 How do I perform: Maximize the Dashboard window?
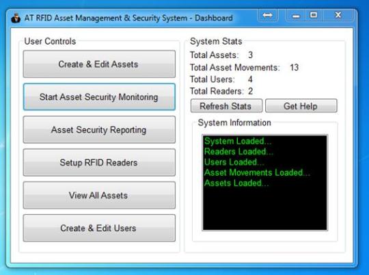tap(314, 16)
